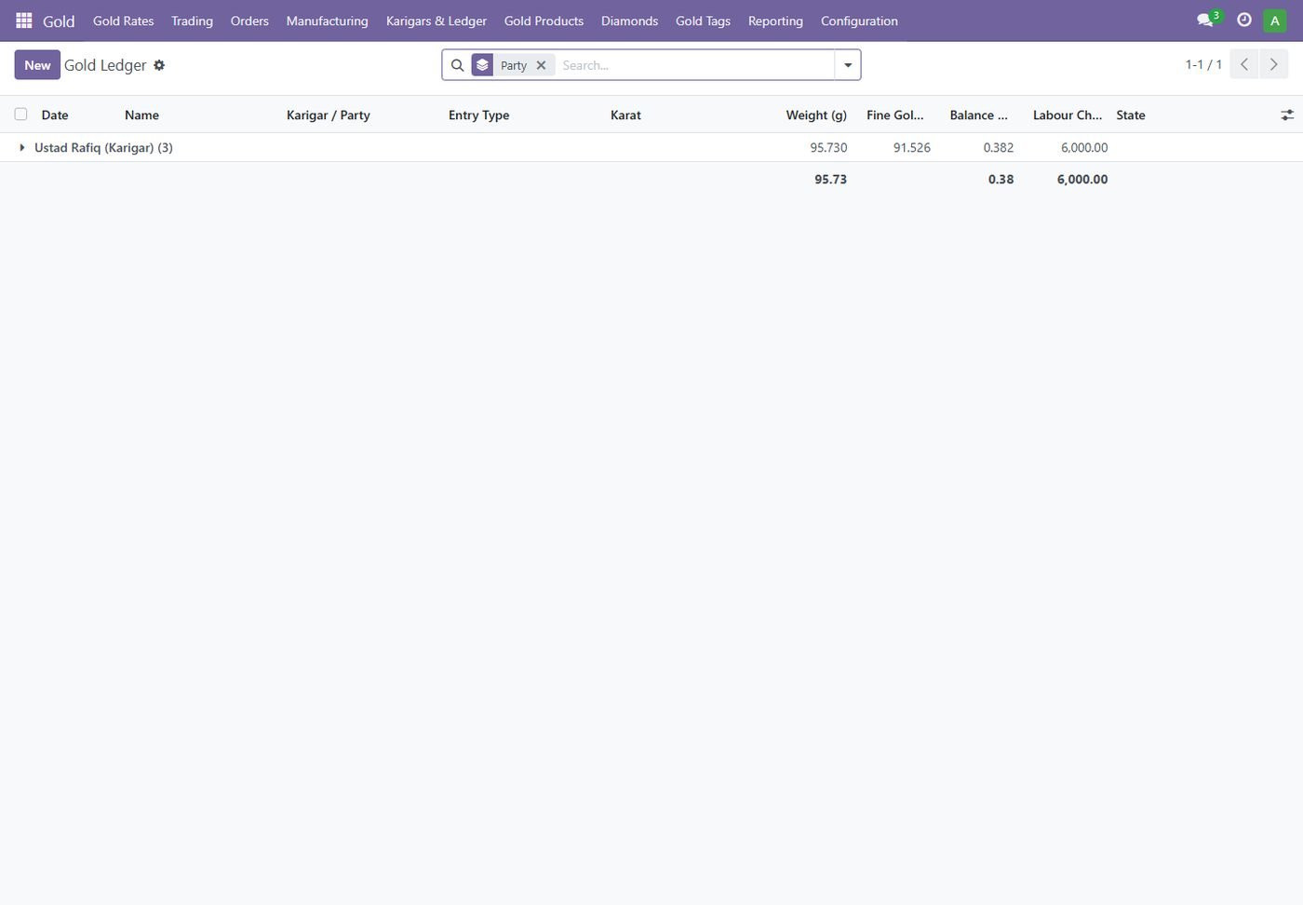Open the Reporting menu
Image resolution: width=1303 pixels, height=905 pixels.
tap(775, 20)
